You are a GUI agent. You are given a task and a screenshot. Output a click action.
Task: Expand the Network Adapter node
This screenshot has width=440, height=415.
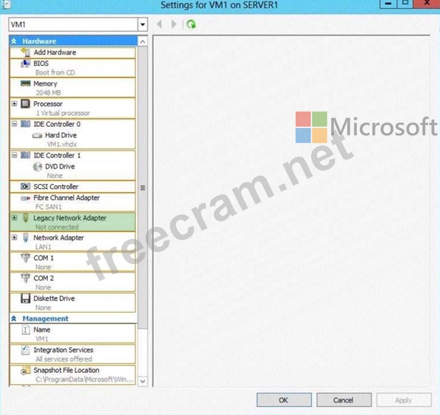14,238
